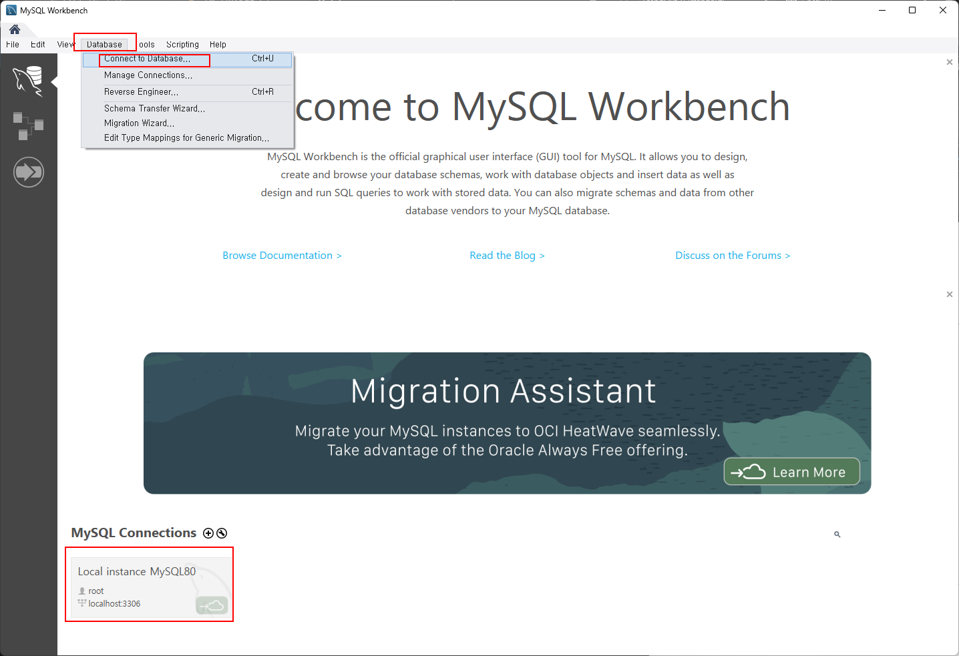The height and width of the screenshot is (656, 959).
Task: Open manage connections wrench icon
Action: click(222, 533)
